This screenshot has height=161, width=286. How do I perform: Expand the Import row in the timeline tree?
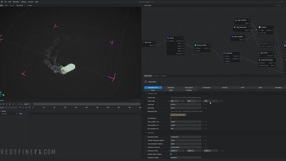tap(0, 111)
